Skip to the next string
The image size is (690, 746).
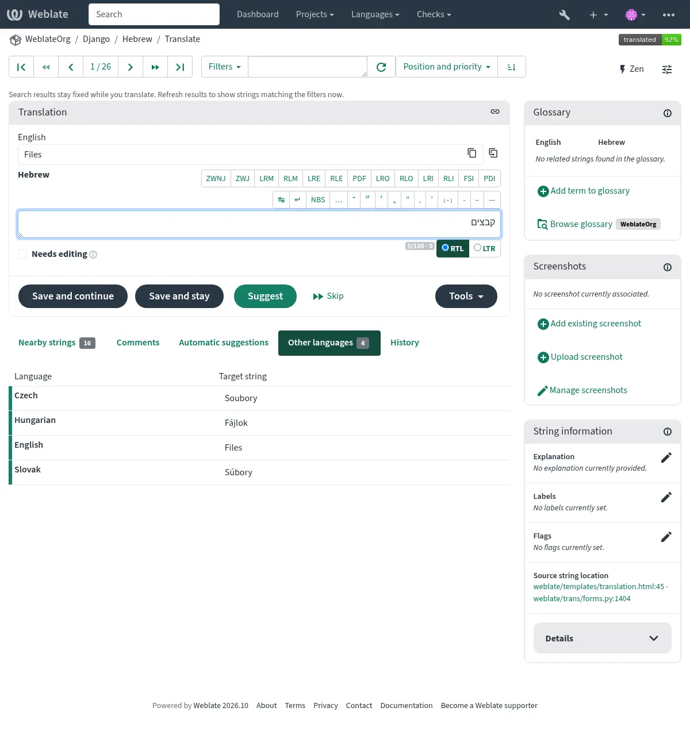tap(328, 296)
